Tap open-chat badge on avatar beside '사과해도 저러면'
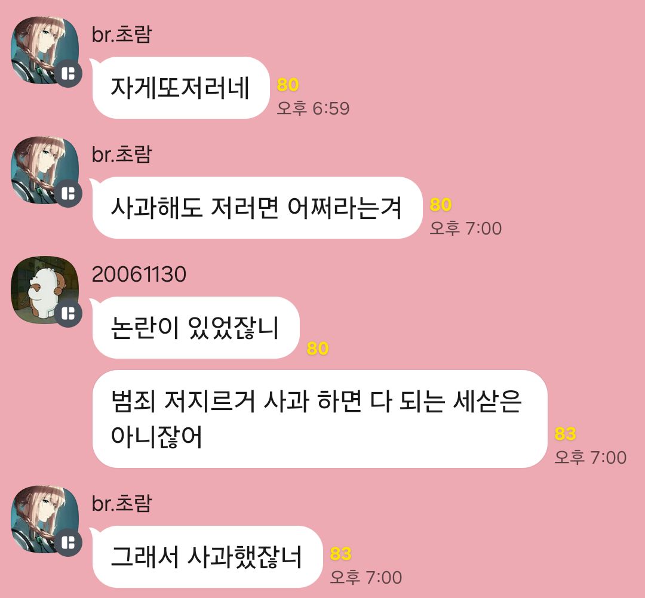Screen dimensions: 645x598 click(x=68, y=193)
